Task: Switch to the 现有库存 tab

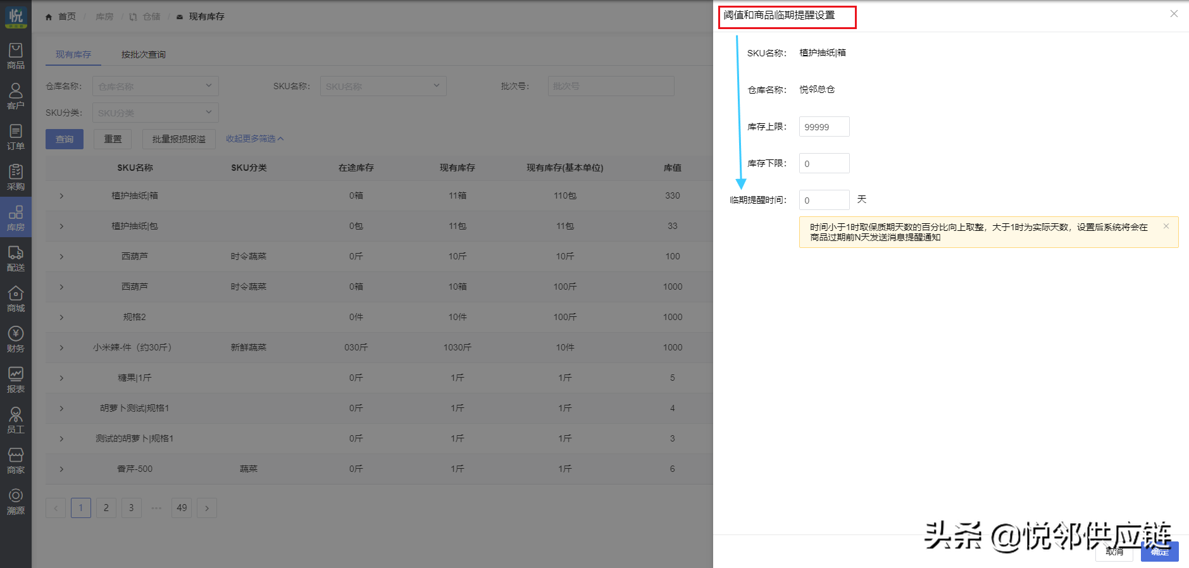Action: point(73,54)
